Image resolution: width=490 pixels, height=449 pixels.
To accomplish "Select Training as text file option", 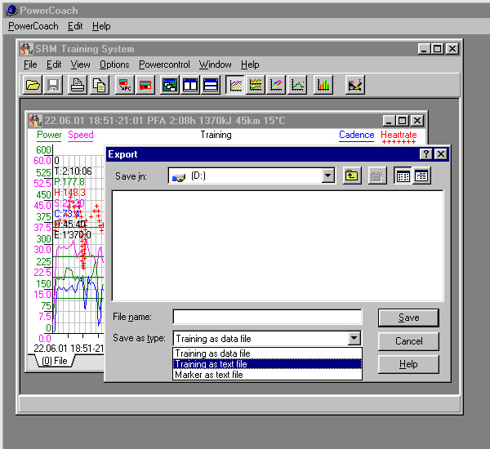I will 268,364.
